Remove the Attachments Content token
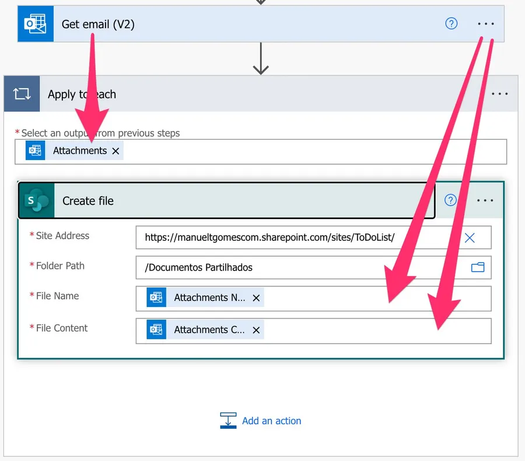This screenshot has width=525, height=461. (256, 330)
